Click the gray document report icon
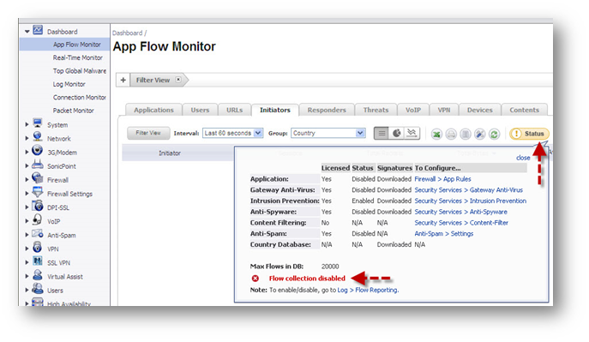Viewport: 589px width, 342px height. [x=466, y=134]
